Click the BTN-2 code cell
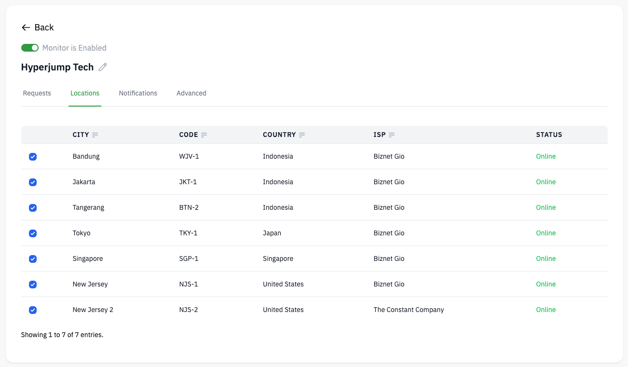 pyautogui.click(x=189, y=207)
